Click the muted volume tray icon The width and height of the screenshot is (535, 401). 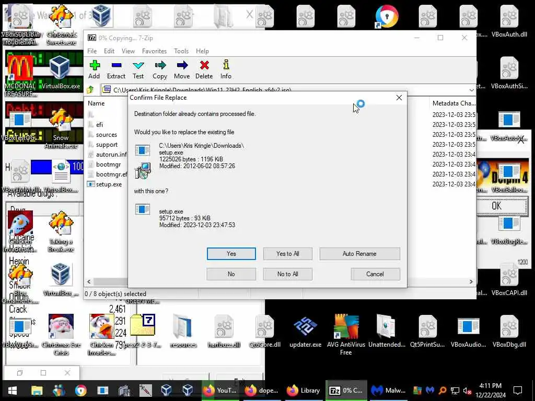click(x=467, y=391)
